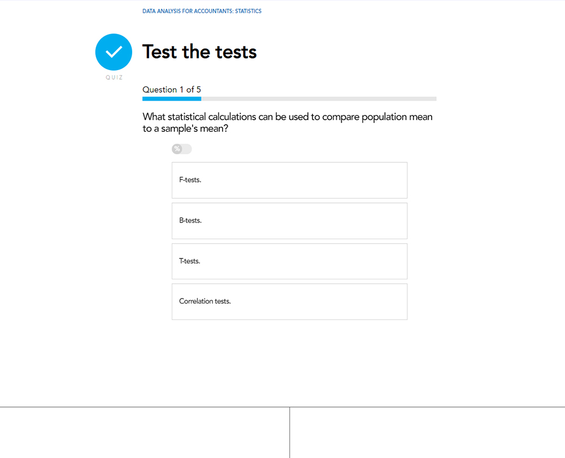The image size is (565, 458).
Task: Click the vertical divider between bottom panels
Action: (x=290, y=433)
